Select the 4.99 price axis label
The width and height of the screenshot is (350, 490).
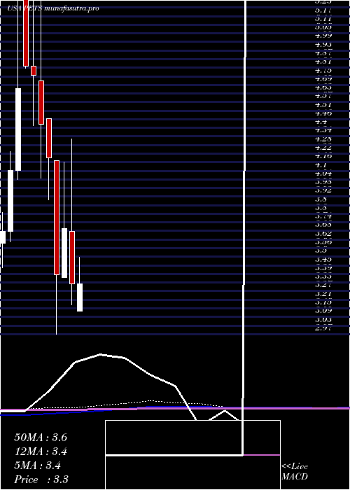click(x=323, y=35)
